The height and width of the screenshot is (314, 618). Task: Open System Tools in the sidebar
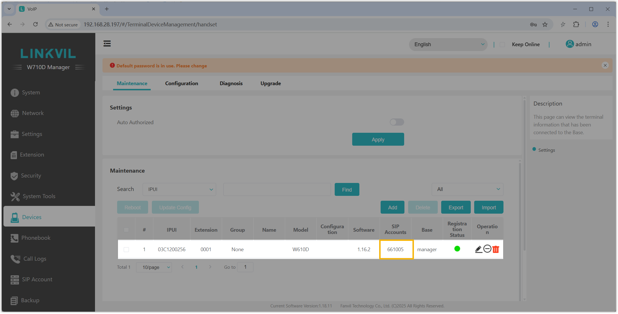click(x=39, y=196)
